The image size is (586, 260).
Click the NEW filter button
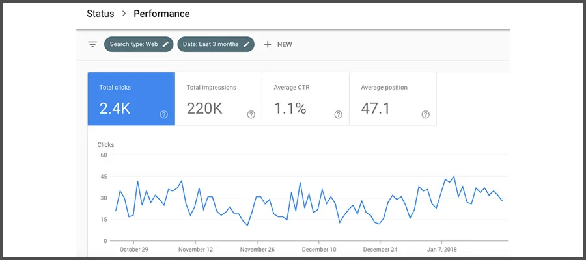(x=285, y=44)
